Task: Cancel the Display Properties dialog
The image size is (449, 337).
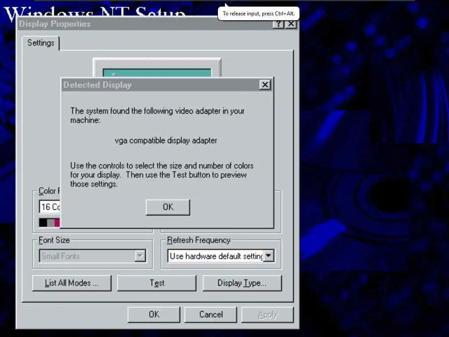Action: point(211,315)
